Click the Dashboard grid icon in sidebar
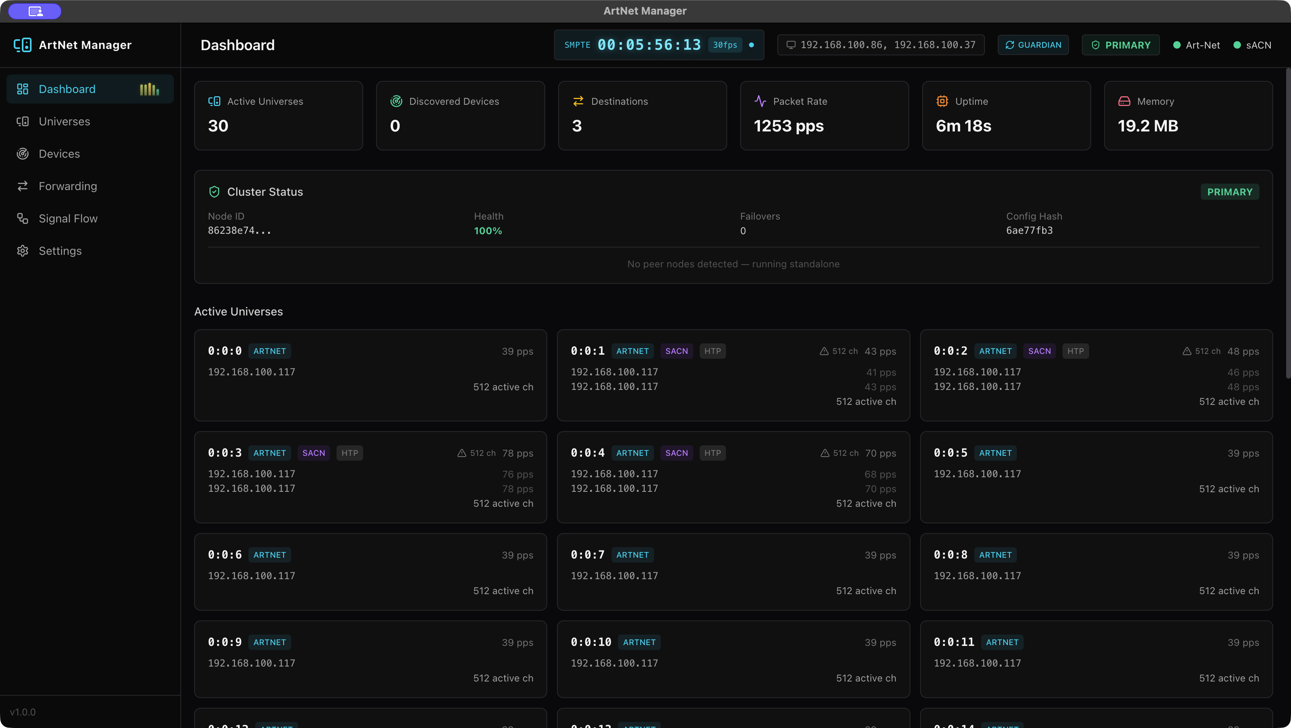 23,89
